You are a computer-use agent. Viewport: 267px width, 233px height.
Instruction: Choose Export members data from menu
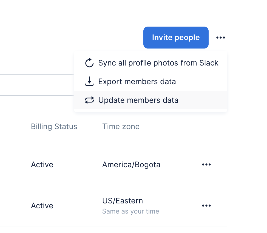click(137, 82)
